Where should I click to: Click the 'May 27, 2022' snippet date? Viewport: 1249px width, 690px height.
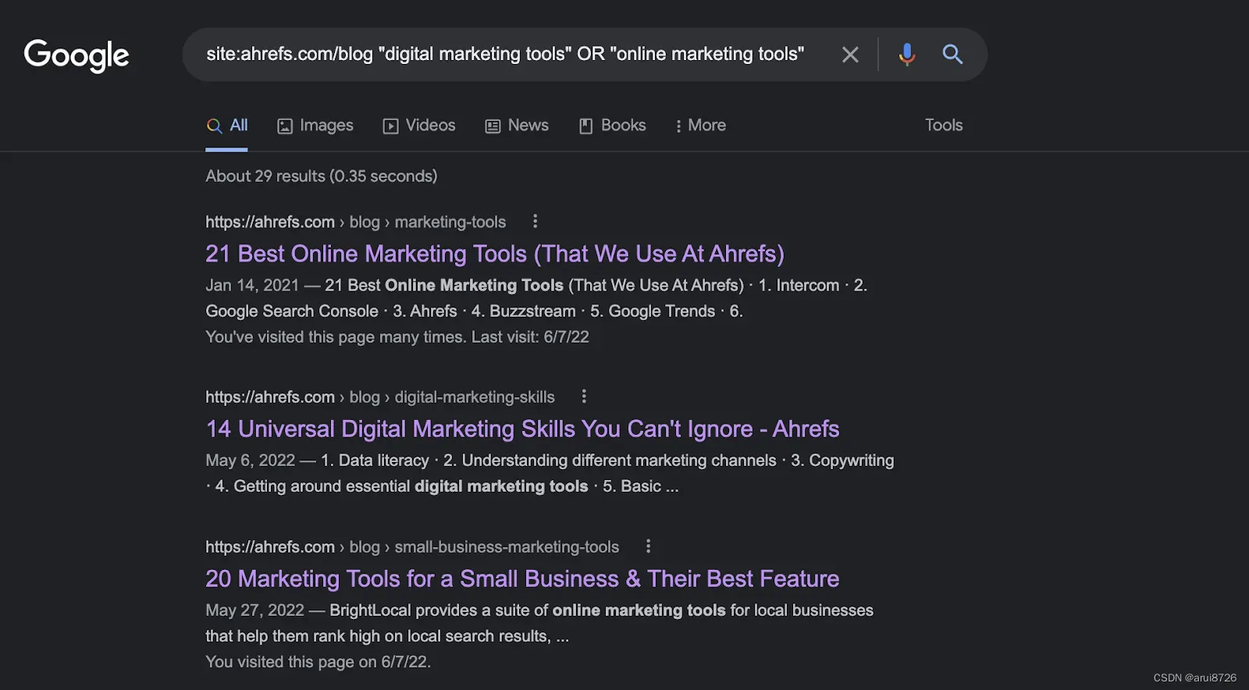pos(254,610)
